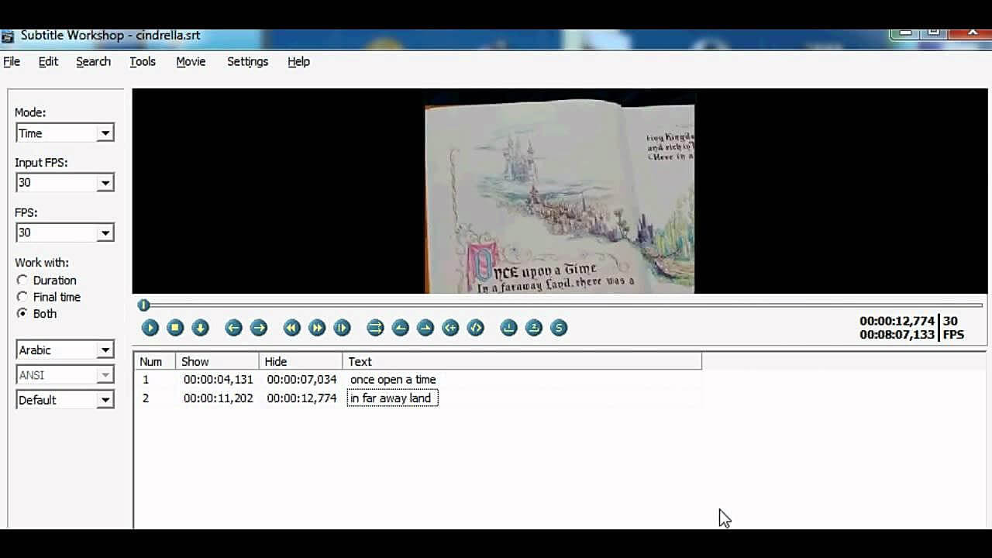Select the Duration radio button

(22, 281)
